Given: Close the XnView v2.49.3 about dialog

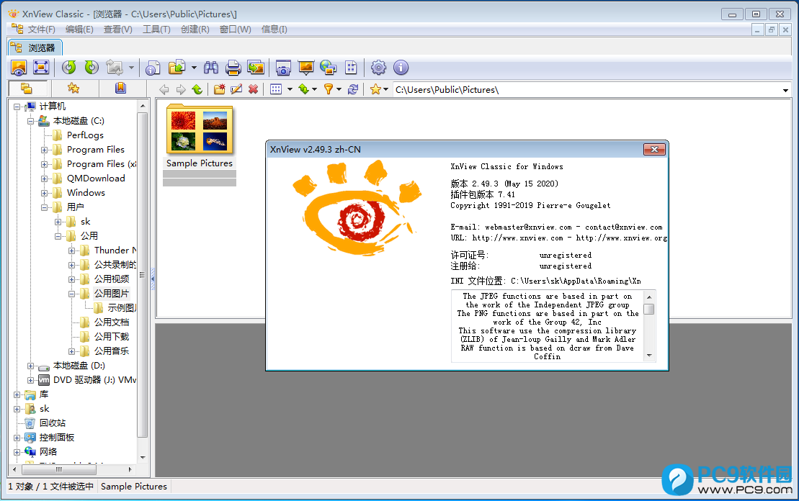Looking at the screenshot, I should tap(654, 149).
